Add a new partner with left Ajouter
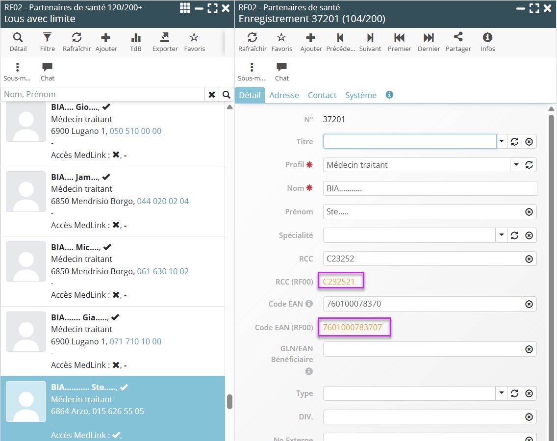The image size is (557, 441). pos(106,42)
